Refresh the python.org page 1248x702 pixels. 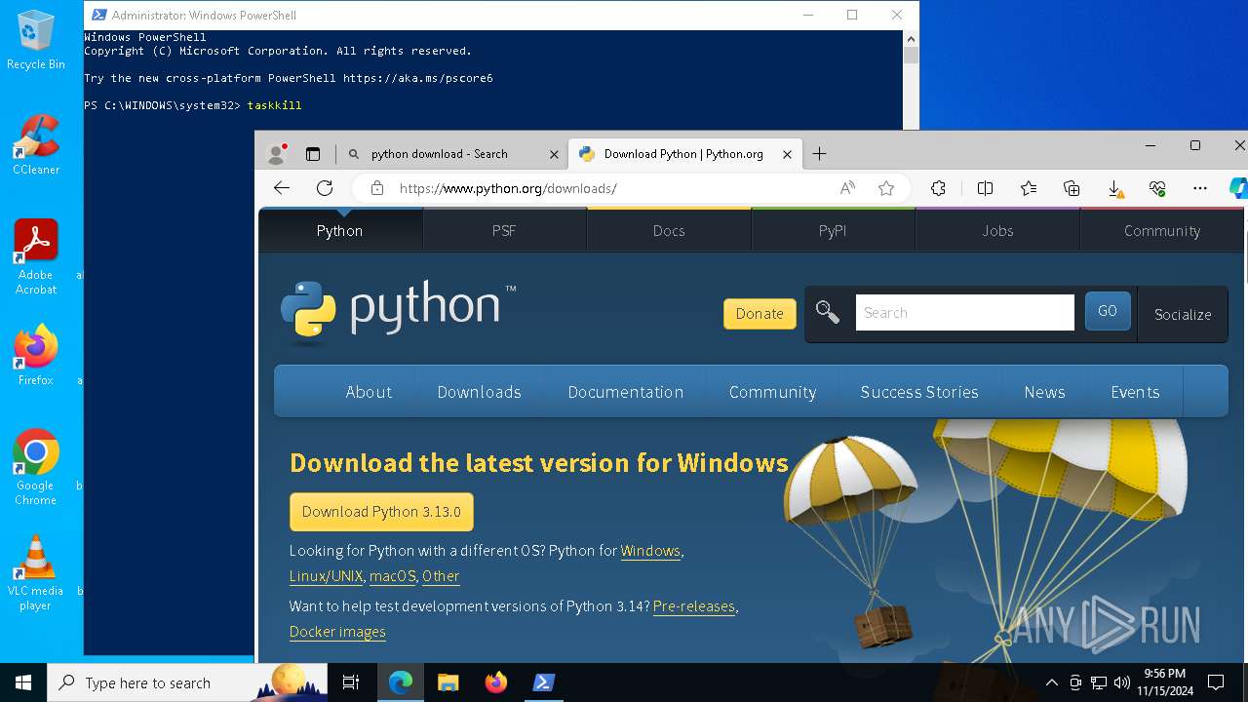pos(325,188)
